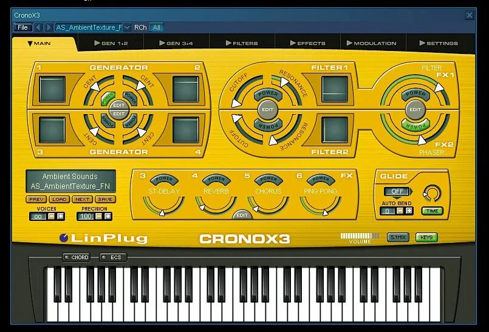Toggle Generator 1 power button

(x=108, y=98)
